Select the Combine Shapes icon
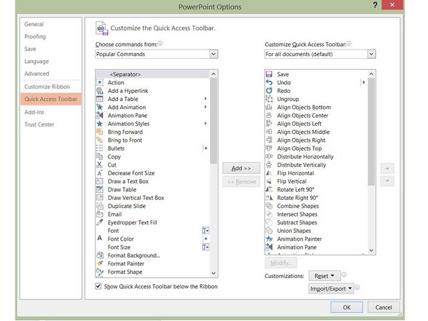428x321 pixels. point(269,206)
